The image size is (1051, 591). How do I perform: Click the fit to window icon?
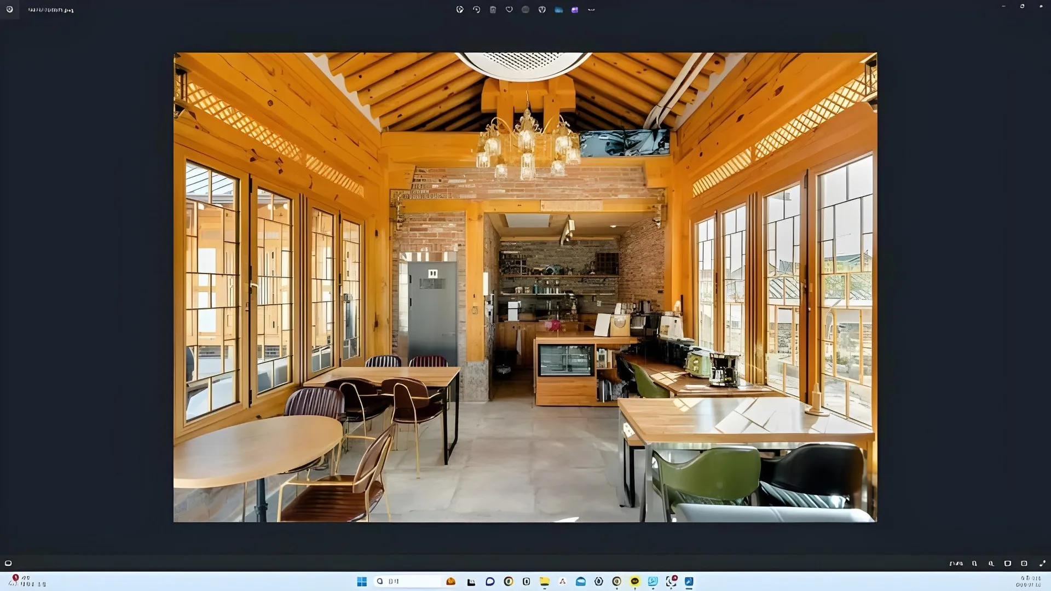pos(1007,563)
